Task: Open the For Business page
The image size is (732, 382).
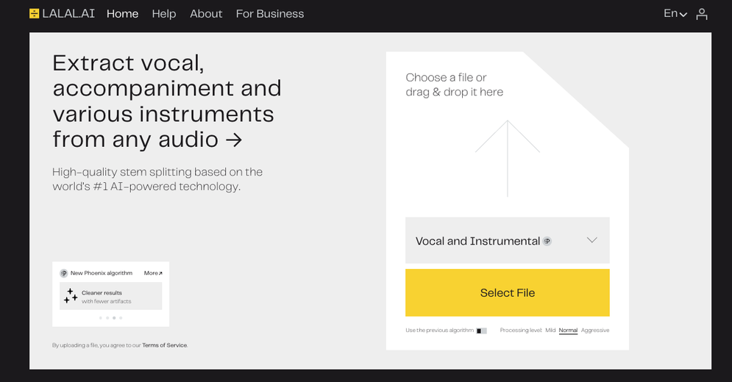Action: tap(270, 14)
